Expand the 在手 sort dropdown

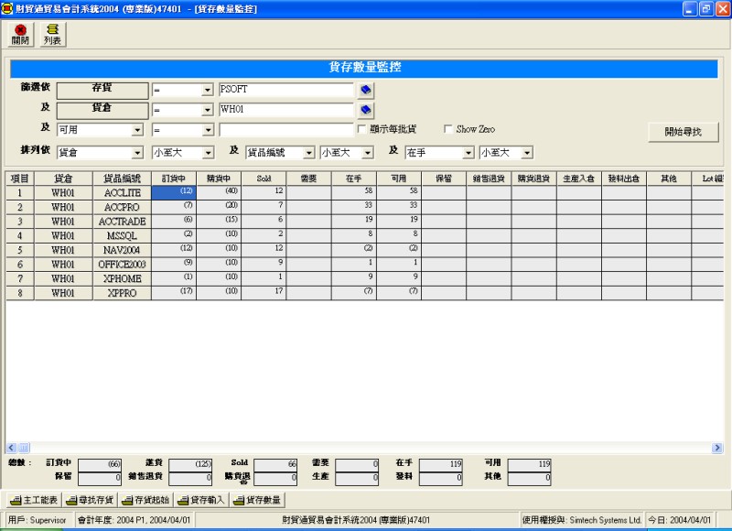(x=468, y=153)
